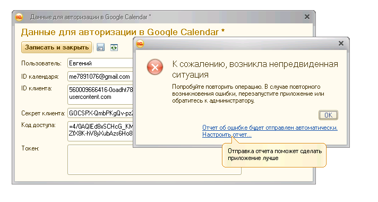Click 1C logo icon in main window title
378x202 pixels.
coord(19,17)
